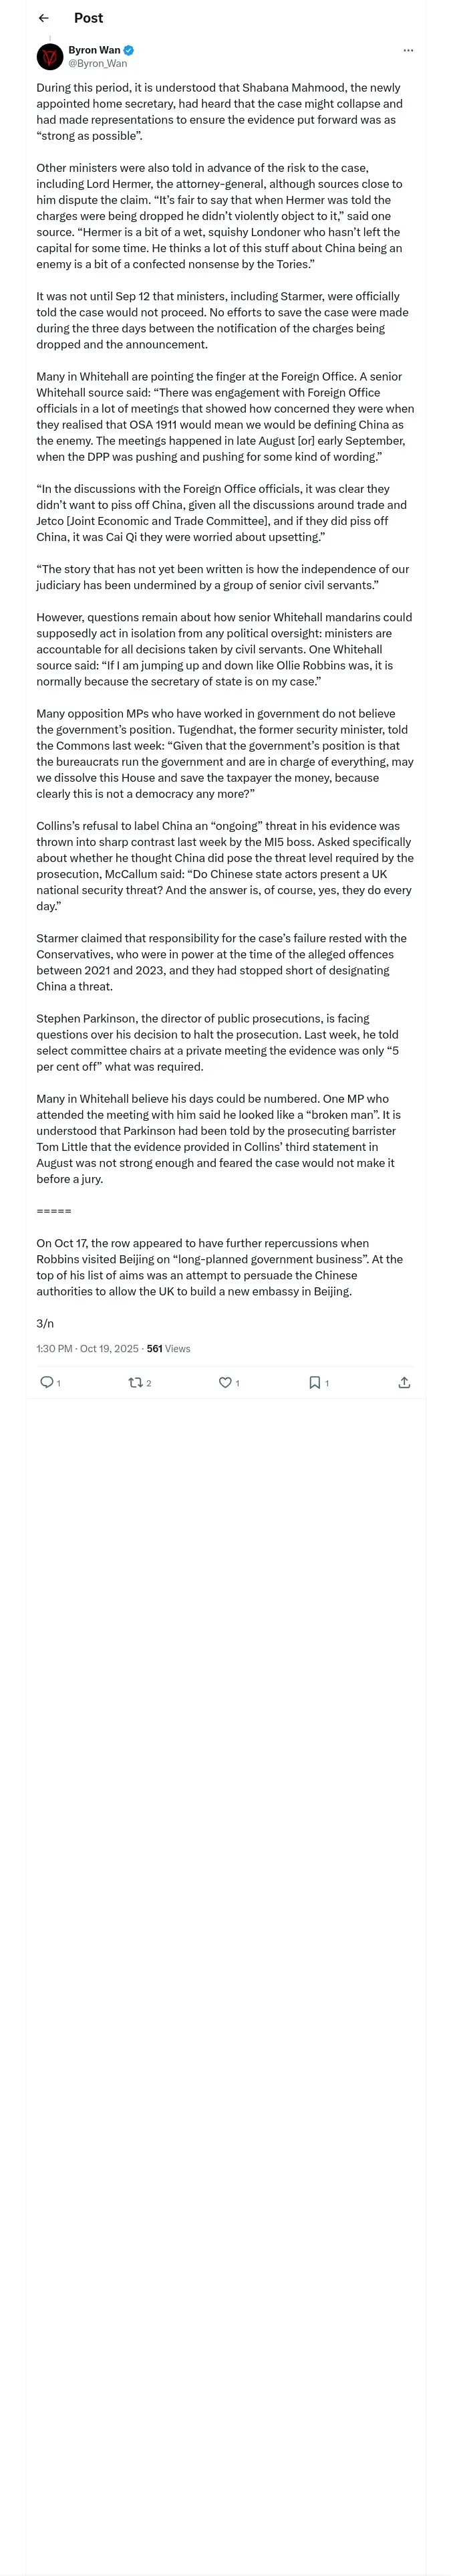This screenshot has height=2576, width=451.
Task: Open the @Byron_Wan handle link
Action: pyautogui.click(x=97, y=63)
